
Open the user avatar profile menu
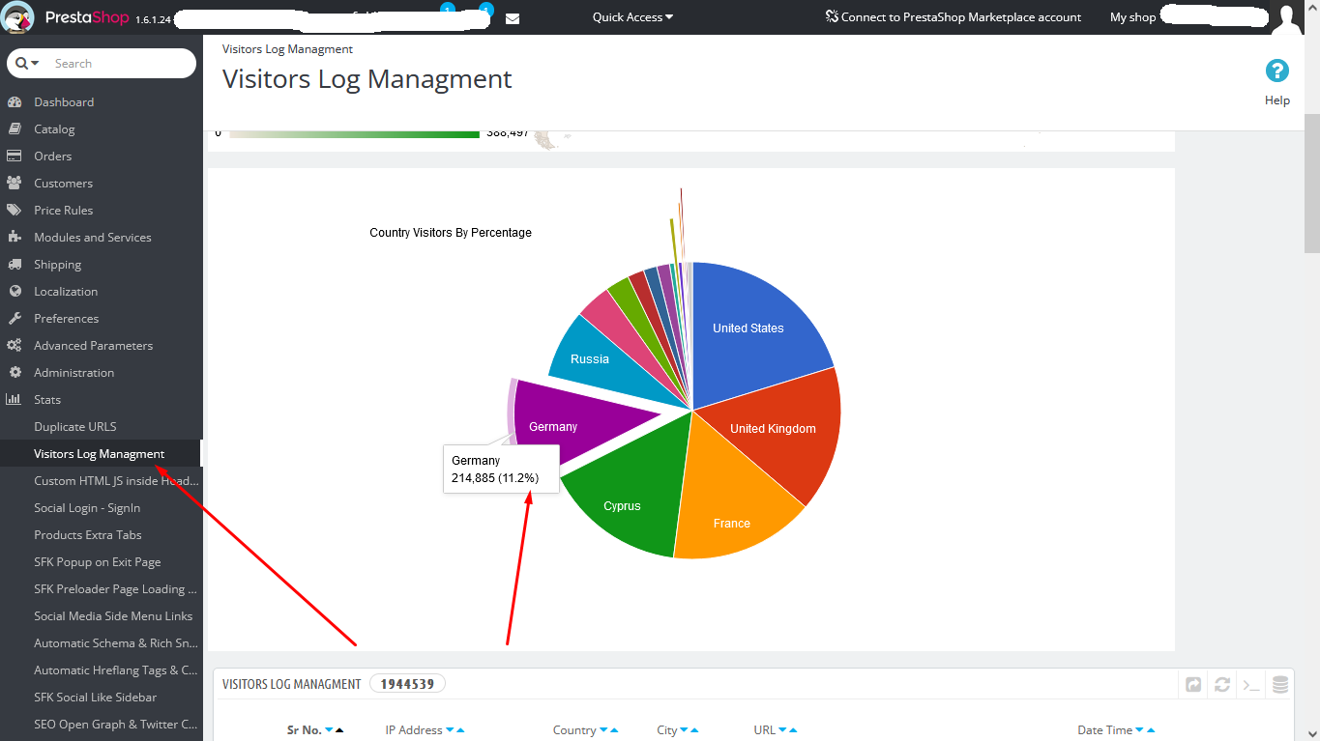pos(1287,17)
